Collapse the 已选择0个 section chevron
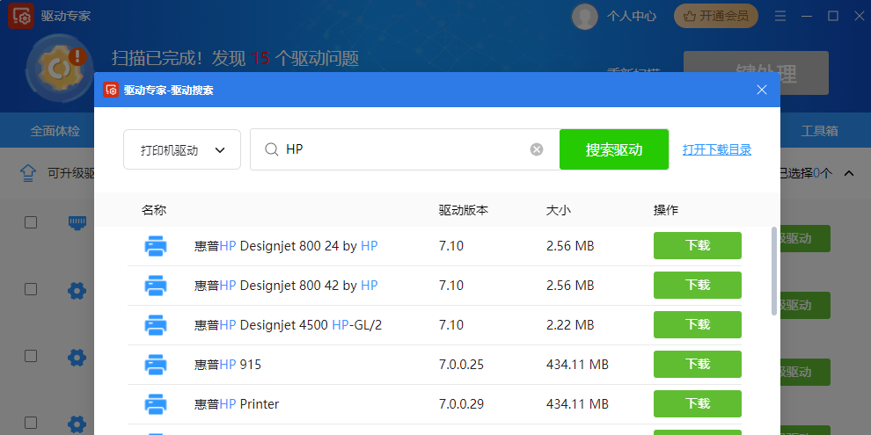Viewport: 871px width, 435px height. tap(849, 174)
